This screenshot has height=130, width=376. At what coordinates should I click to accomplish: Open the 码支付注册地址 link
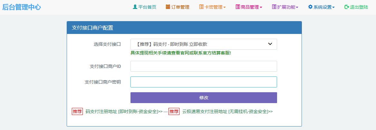(x=124, y=111)
